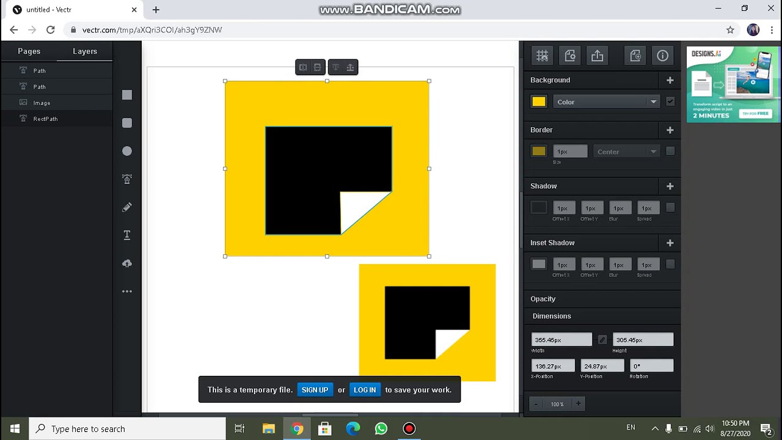
Task: Open the page settings gear icon
Action: click(570, 56)
